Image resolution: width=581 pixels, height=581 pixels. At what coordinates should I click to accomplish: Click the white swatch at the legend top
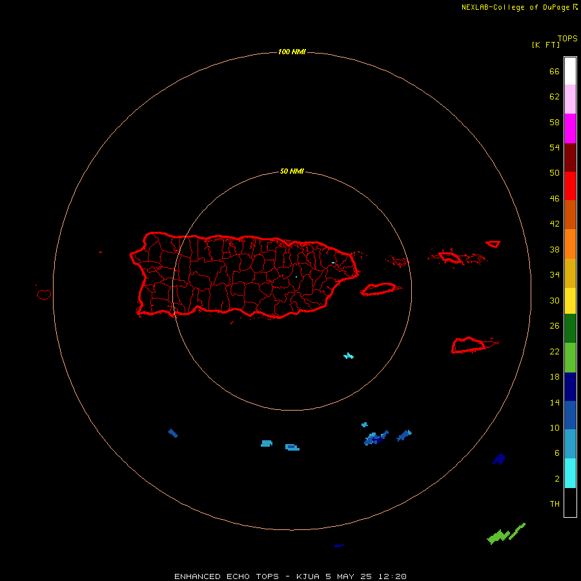570,71
